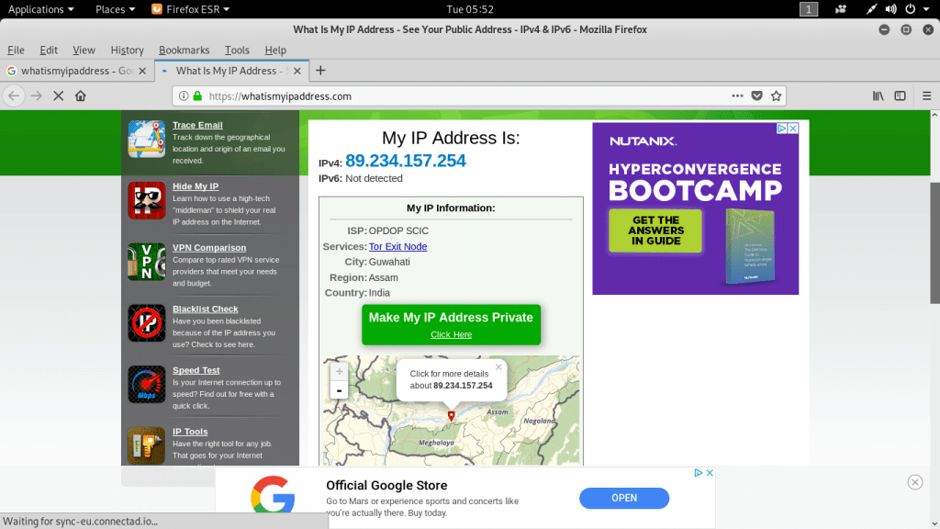Click the browser forward arrow
This screenshot has width=940, height=529.
(37, 96)
